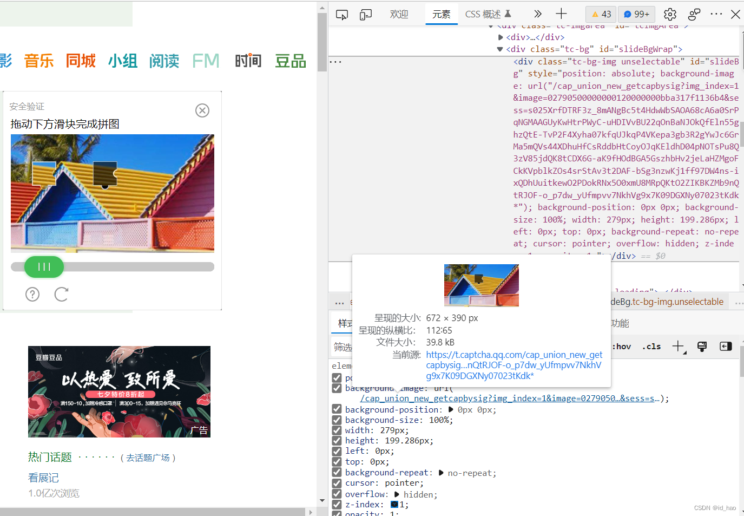Viewport: 744px width, 516px height.
Task: Click the new style rule plus icon
Action: click(679, 346)
